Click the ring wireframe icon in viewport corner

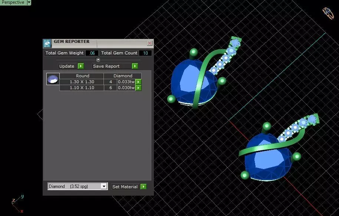tap(328, 13)
